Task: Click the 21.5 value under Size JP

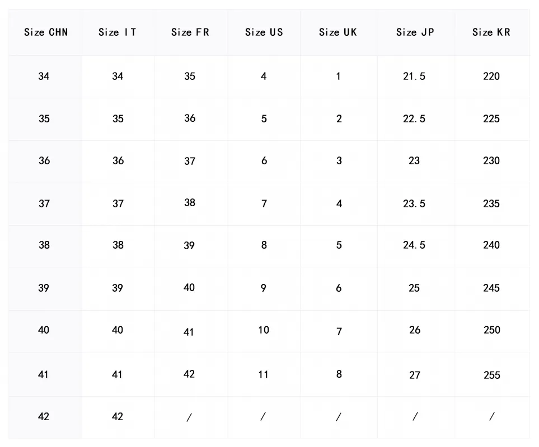Action: 414,76
